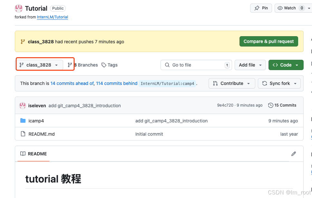This screenshot has width=312, height=198.
Task: Expand the Watch options dropdown arrow
Action: (x=309, y=8)
